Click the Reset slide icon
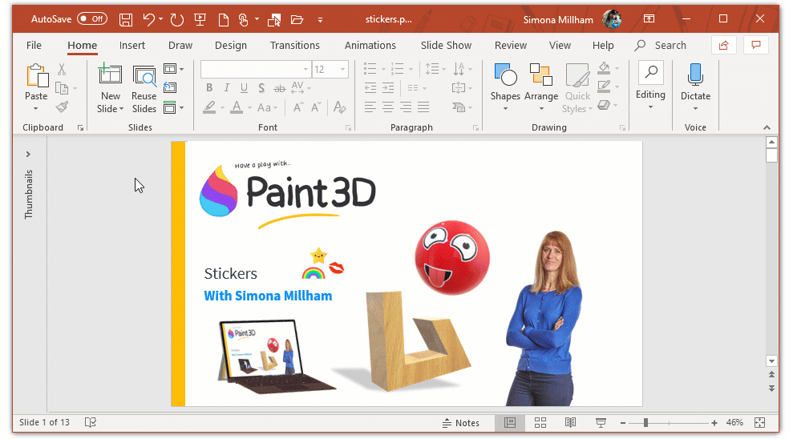The width and height of the screenshot is (789, 439). pyautogui.click(x=170, y=87)
